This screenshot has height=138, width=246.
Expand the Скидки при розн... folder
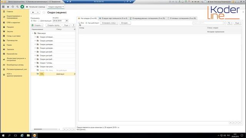tap(35, 67)
